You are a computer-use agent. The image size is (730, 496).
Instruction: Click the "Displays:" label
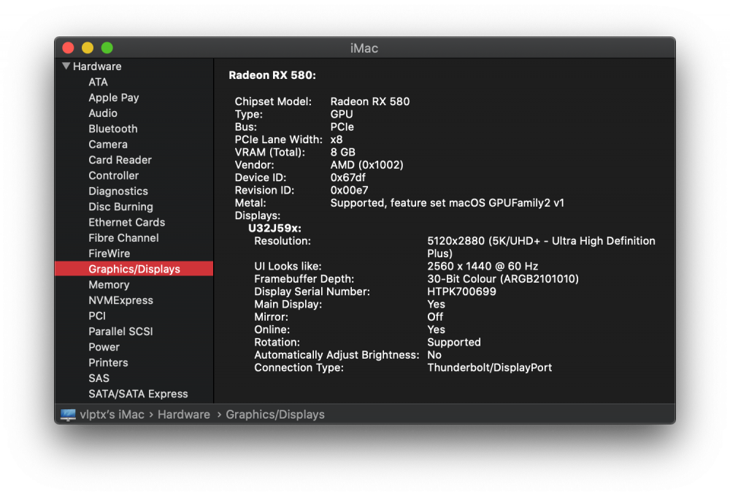[x=258, y=215]
